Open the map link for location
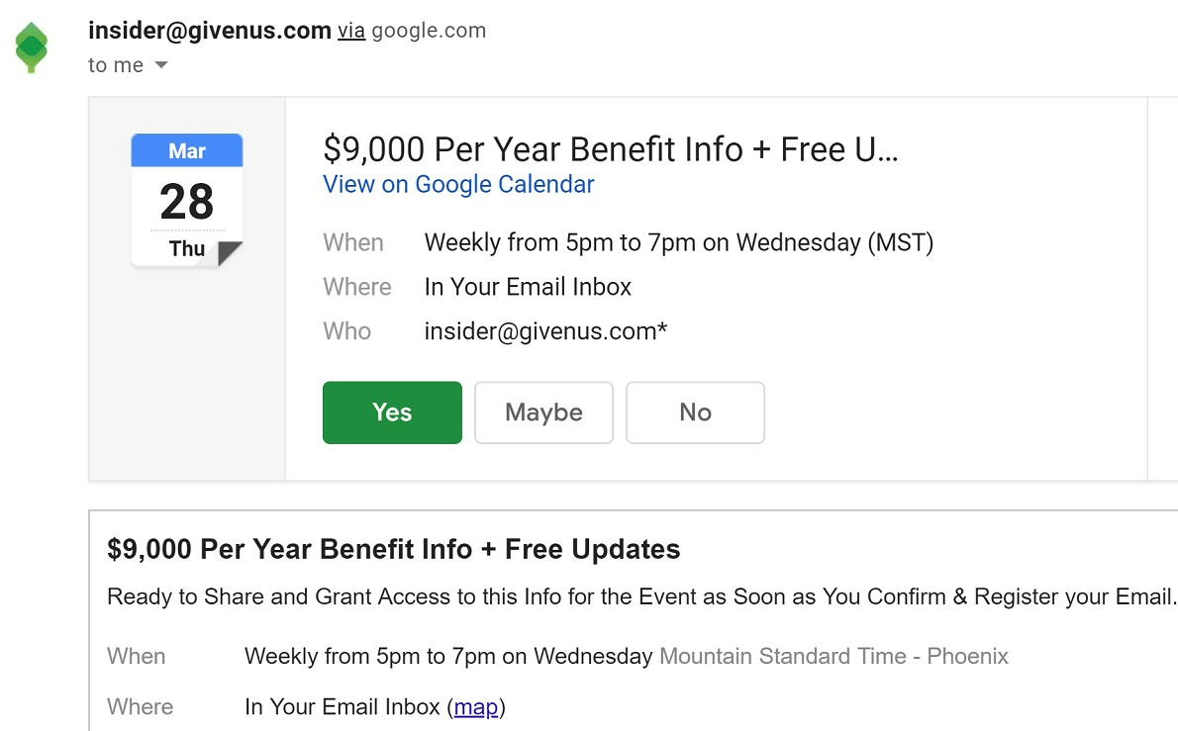This screenshot has height=731, width=1178. (x=475, y=707)
